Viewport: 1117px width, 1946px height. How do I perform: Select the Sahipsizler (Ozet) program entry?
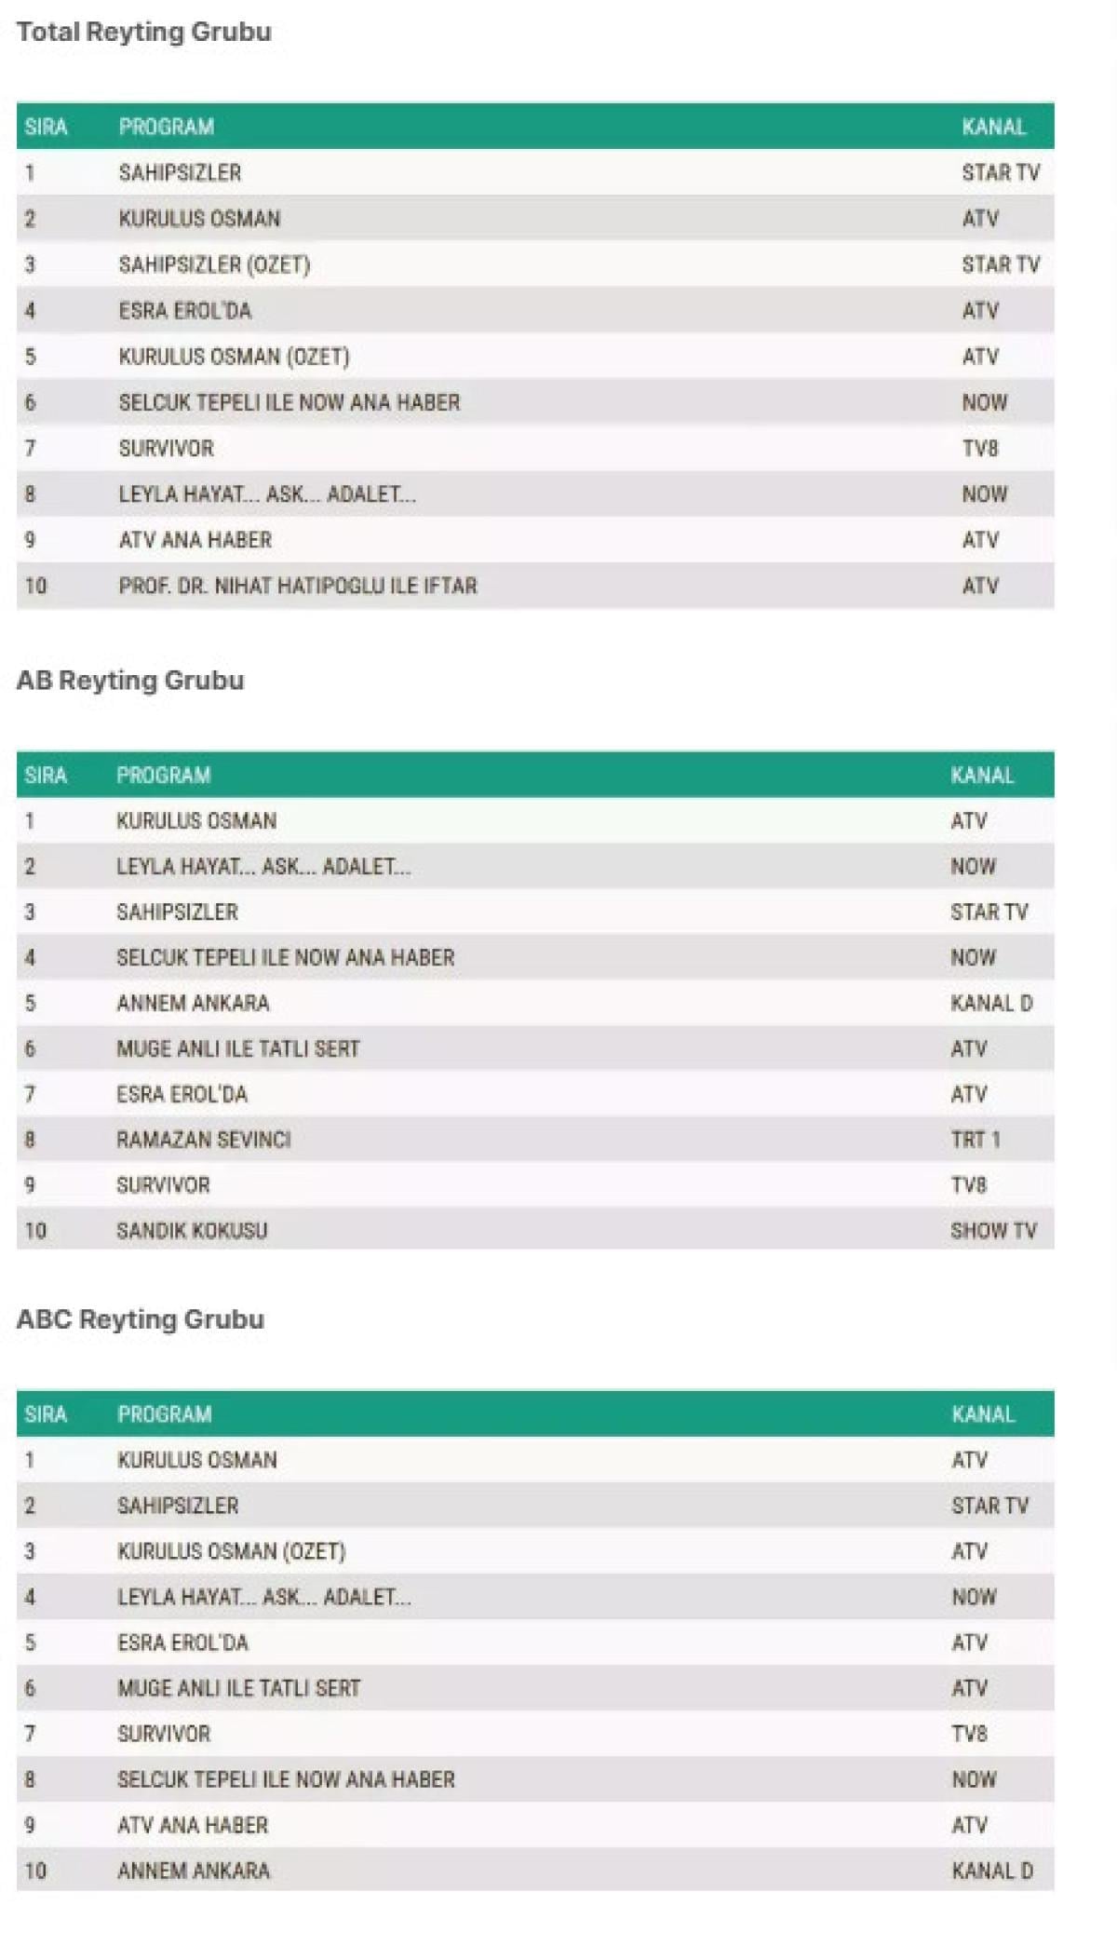click(x=214, y=264)
